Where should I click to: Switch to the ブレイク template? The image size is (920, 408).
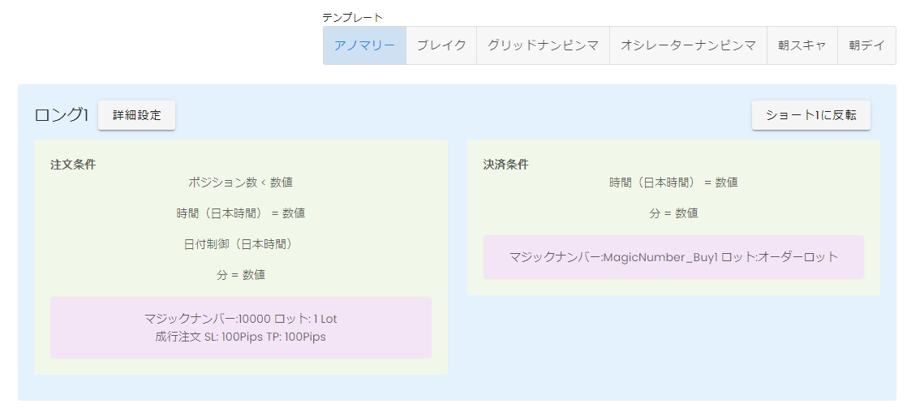441,45
